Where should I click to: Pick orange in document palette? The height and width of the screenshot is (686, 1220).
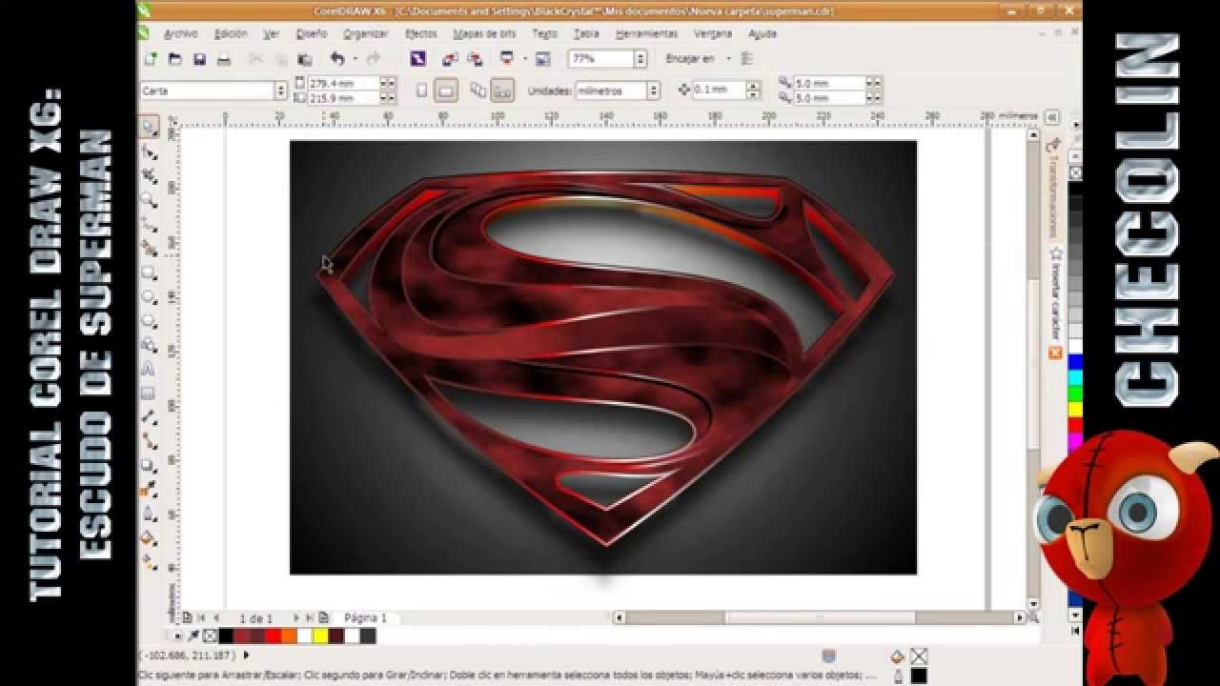pos(289,636)
